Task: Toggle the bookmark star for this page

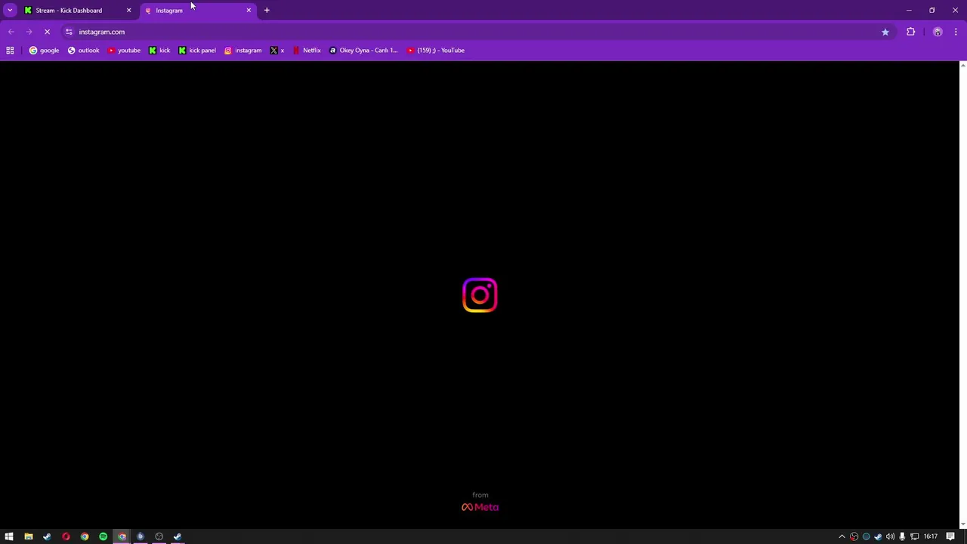Action: [885, 32]
